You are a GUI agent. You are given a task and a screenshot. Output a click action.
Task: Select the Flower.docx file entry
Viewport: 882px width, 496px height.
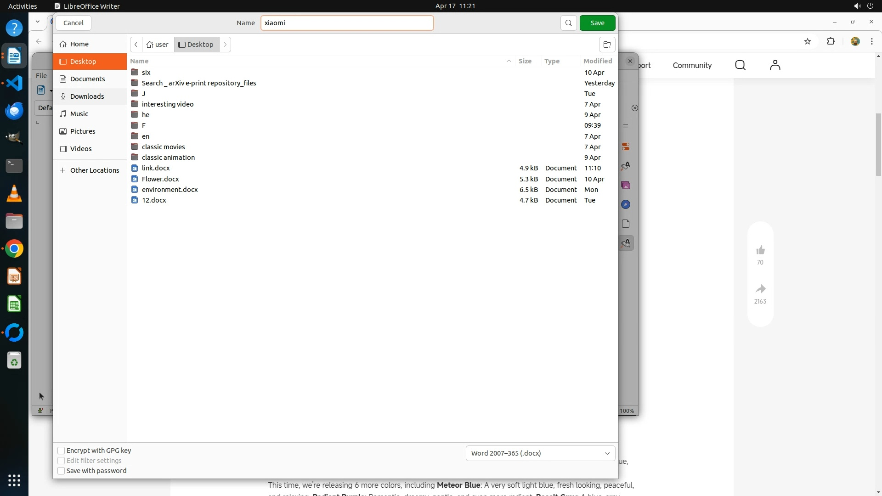click(x=160, y=179)
